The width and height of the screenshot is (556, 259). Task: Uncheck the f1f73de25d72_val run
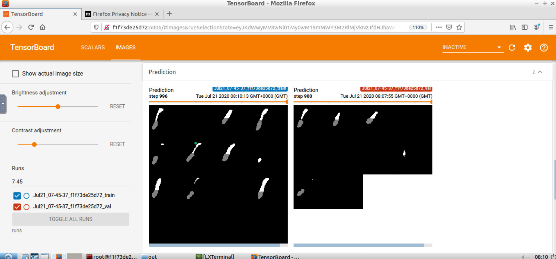[17, 207]
